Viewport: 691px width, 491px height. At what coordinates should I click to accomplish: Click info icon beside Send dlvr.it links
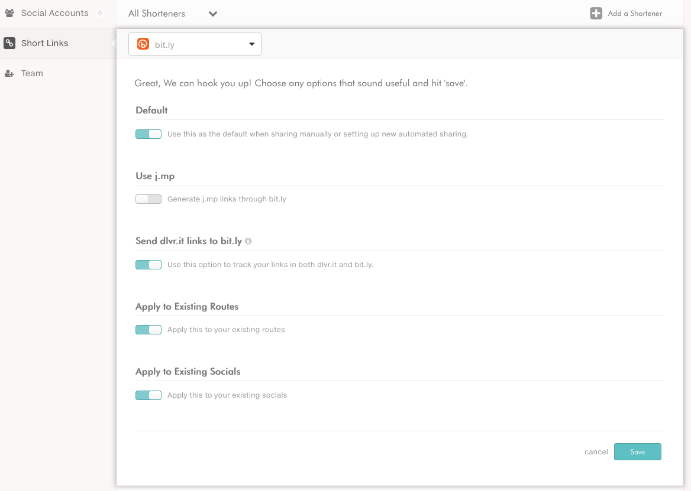point(248,241)
